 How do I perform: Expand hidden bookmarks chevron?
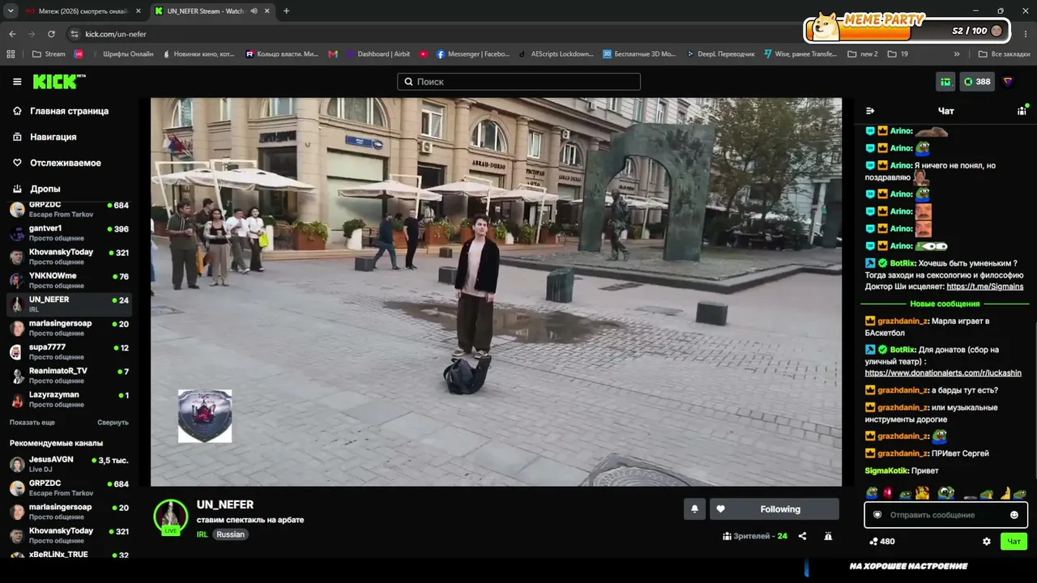point(957,54)
